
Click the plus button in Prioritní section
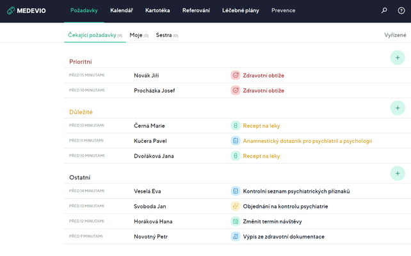coord(397,58)
